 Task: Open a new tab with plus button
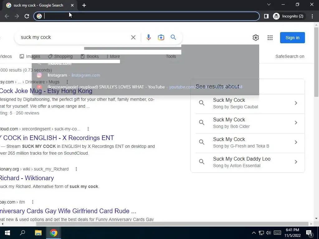[84, 5]
